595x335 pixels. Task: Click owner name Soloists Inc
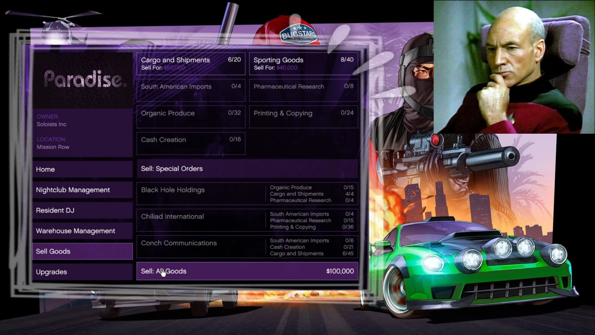point(51,124)
